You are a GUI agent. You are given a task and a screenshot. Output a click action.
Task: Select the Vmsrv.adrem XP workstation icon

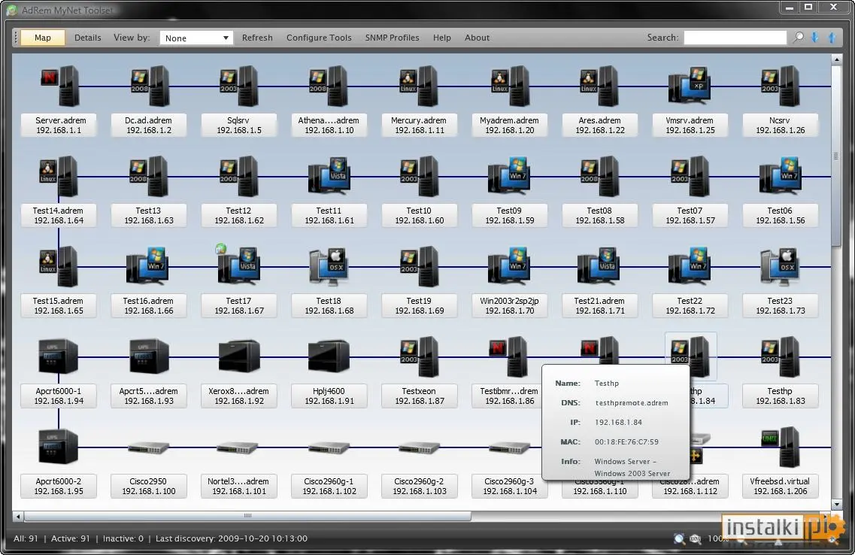[690, 86]
